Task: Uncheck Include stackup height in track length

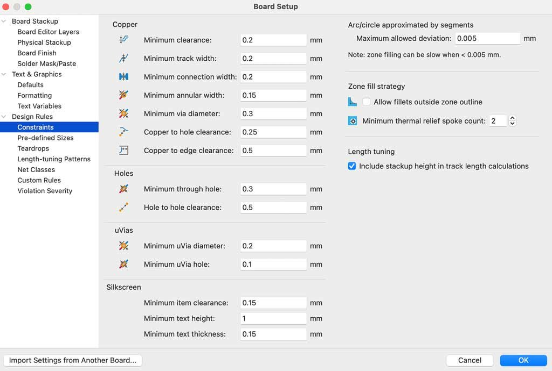Action: click(352, 166)
